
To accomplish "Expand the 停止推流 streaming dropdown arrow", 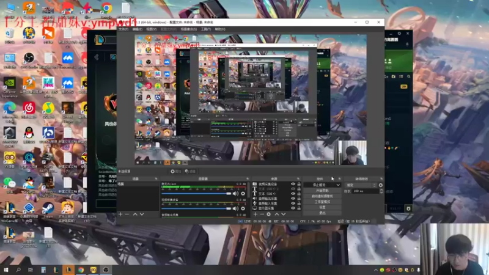I will [x=338, y=185].
